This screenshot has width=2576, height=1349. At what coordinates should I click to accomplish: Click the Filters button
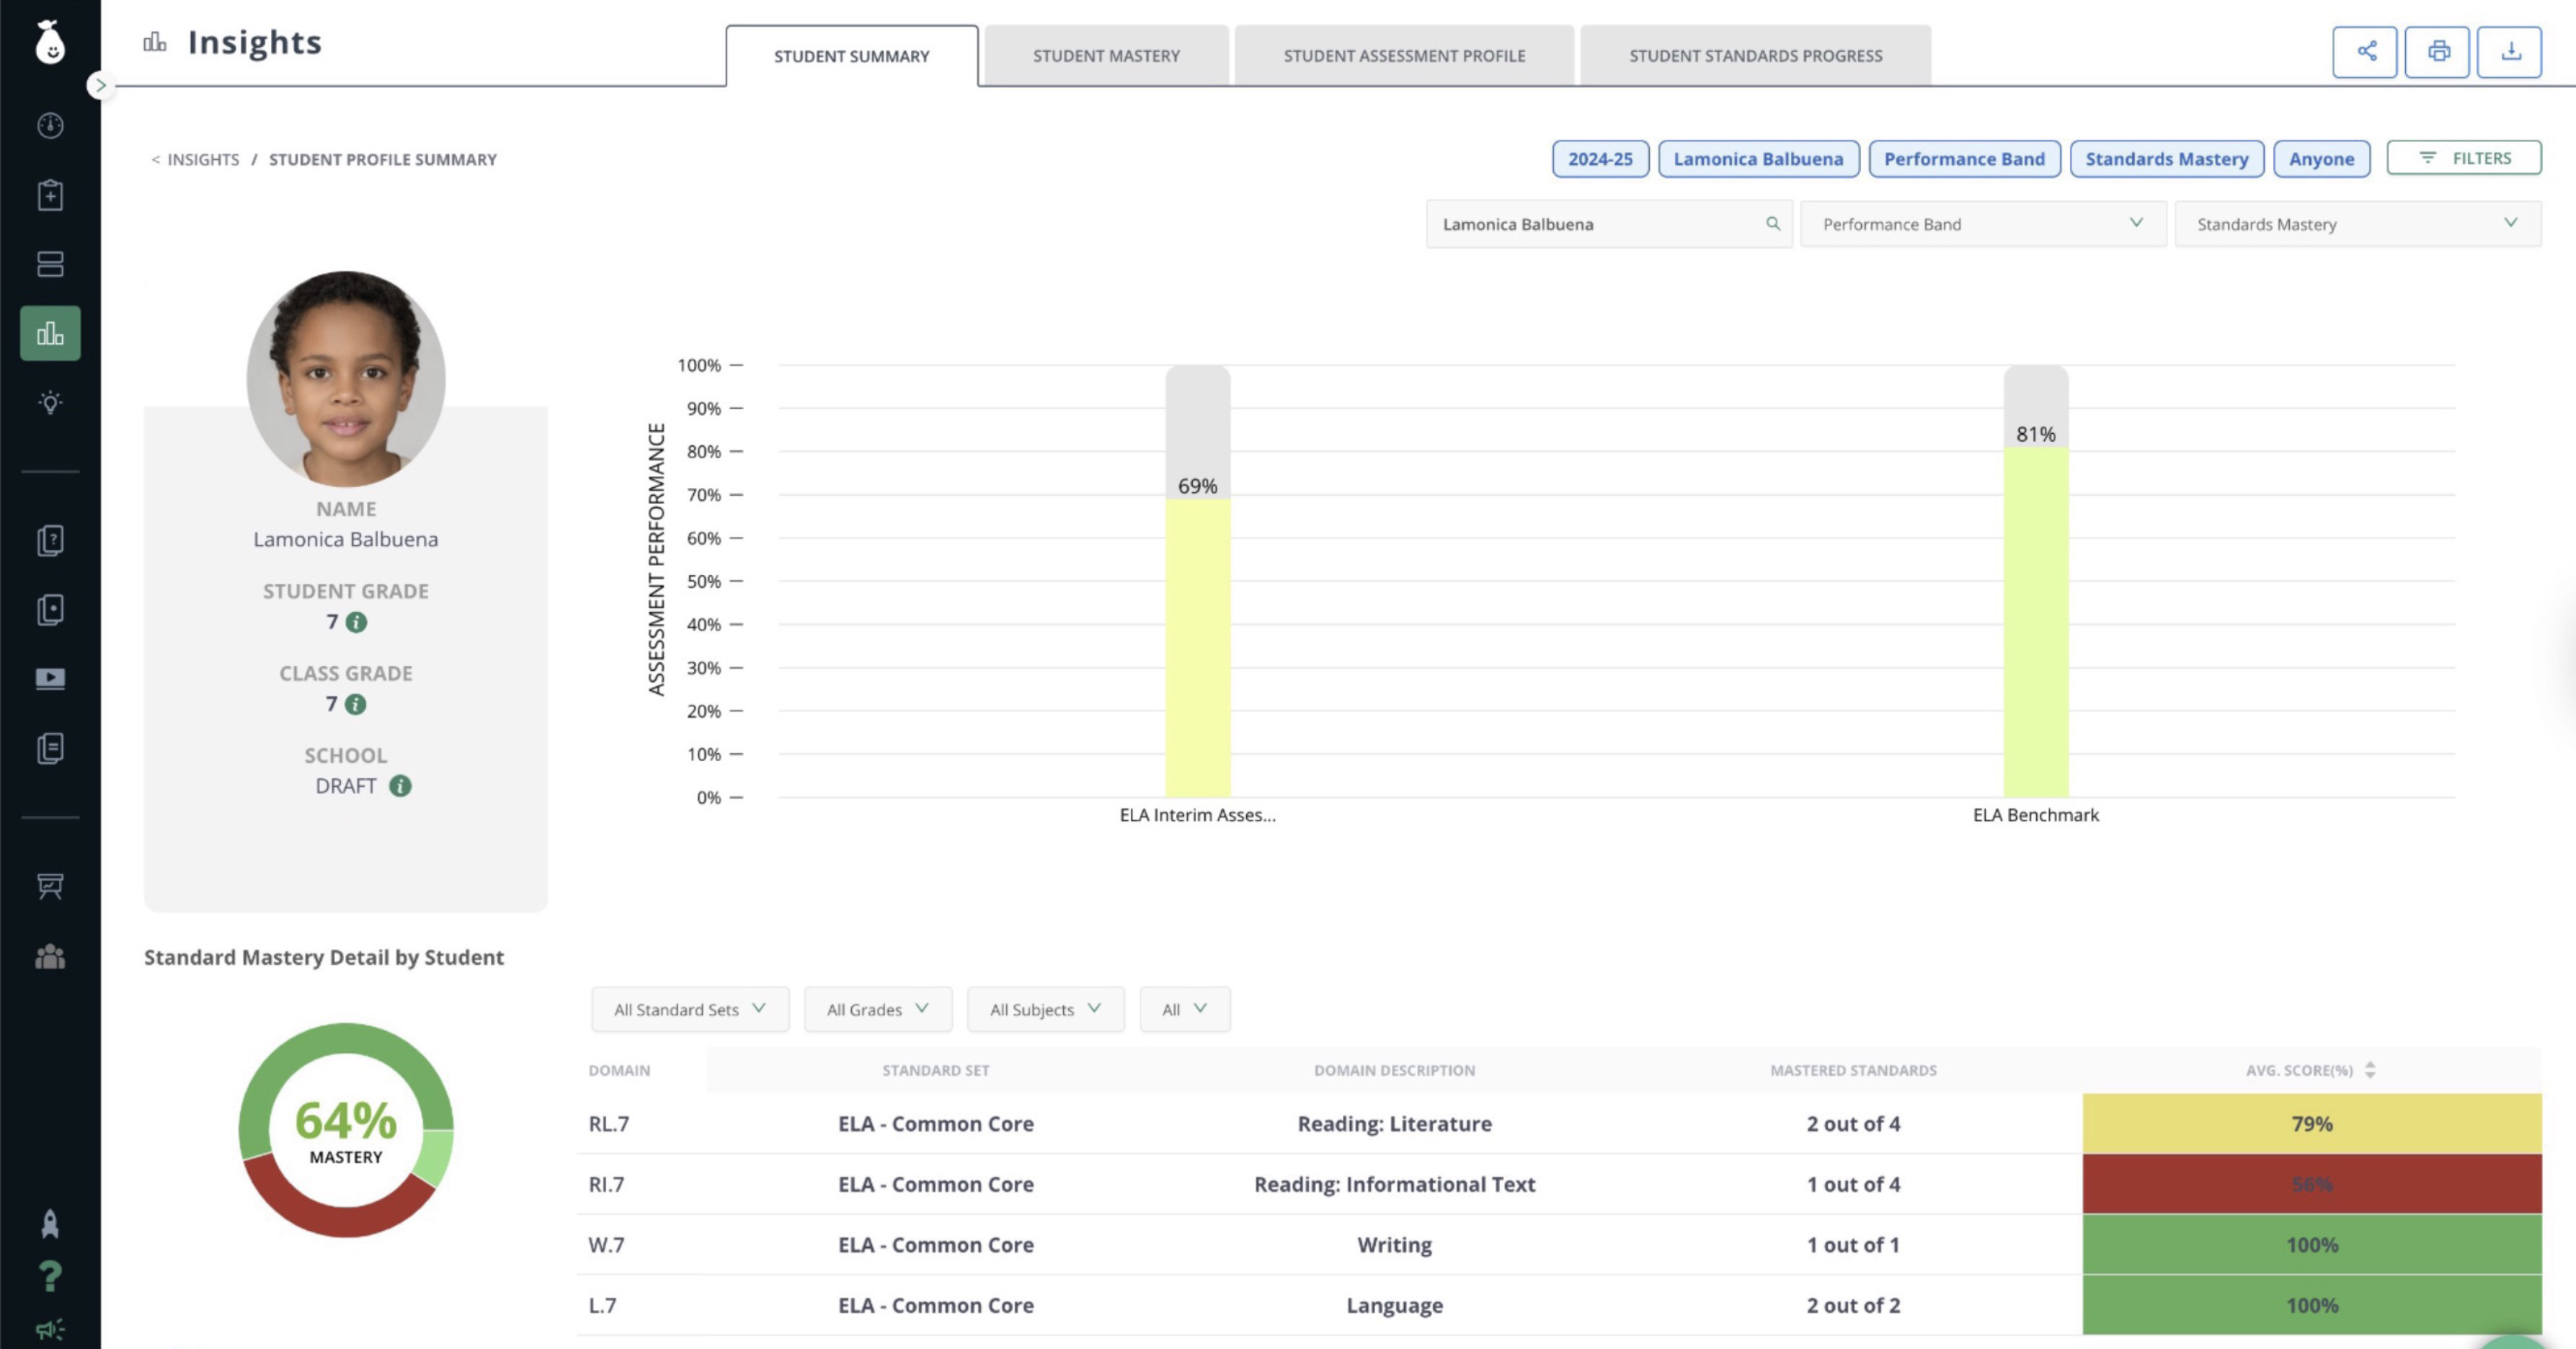tap(2464, 158)
